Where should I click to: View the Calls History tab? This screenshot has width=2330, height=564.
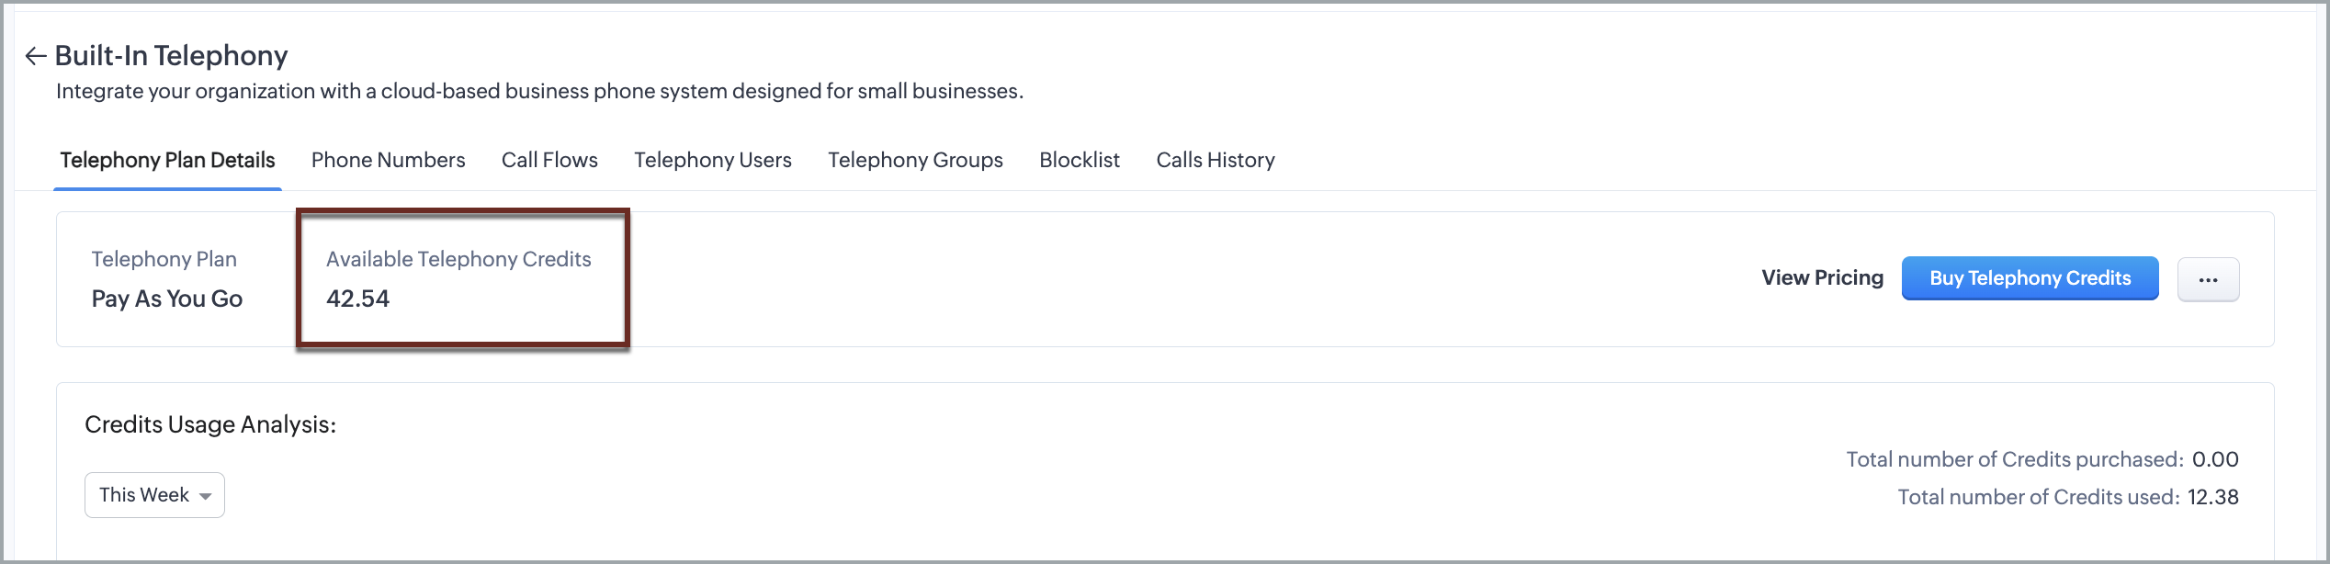coord(1215,160)
